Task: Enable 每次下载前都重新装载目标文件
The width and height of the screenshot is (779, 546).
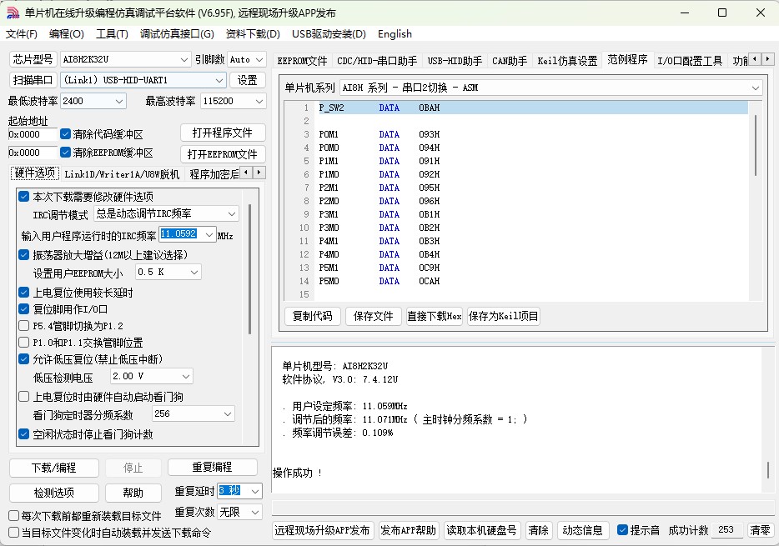Action: pyautogui.click(x=14, y=516)
